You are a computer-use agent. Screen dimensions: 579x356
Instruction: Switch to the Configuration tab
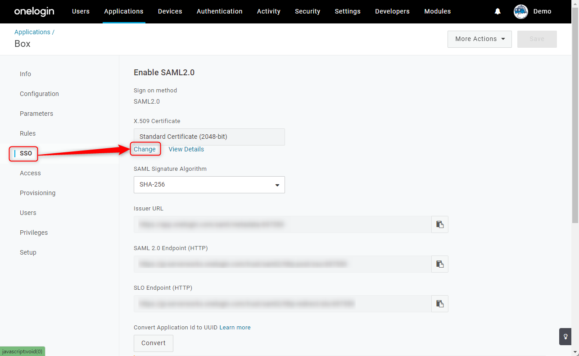coord(39,94)
